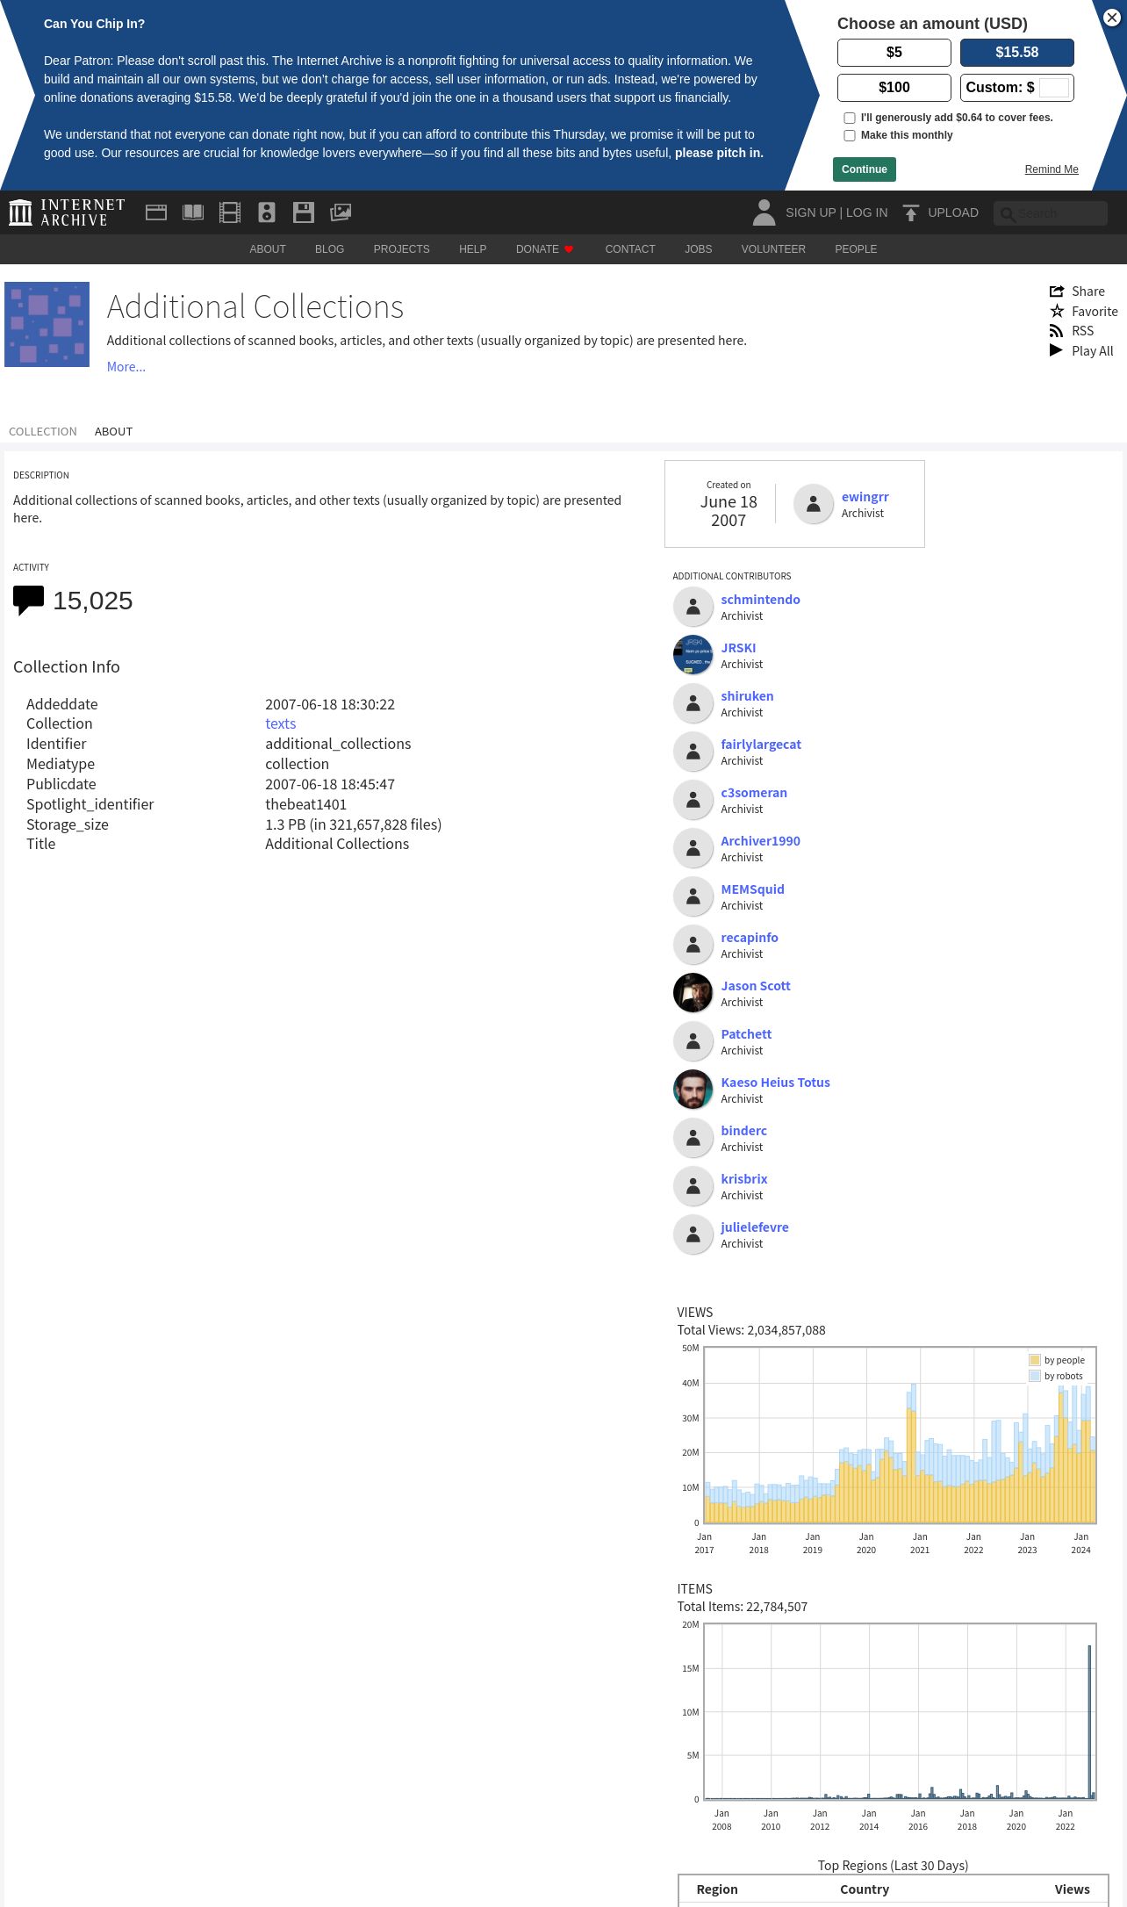Open Archiver1990's profile link
The width and height of the screenshot is (1127, 1907).
[760, 841]
